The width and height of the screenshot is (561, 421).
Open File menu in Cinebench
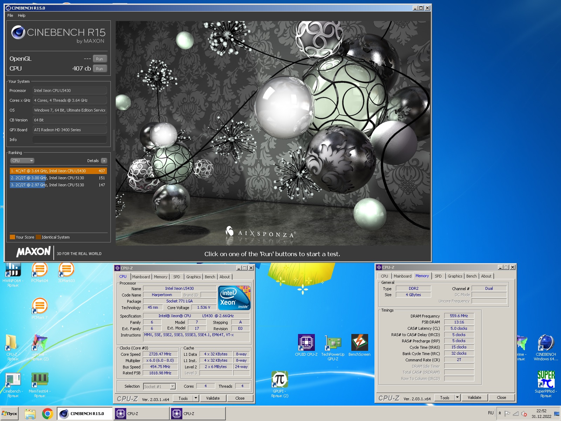[10, 15]
